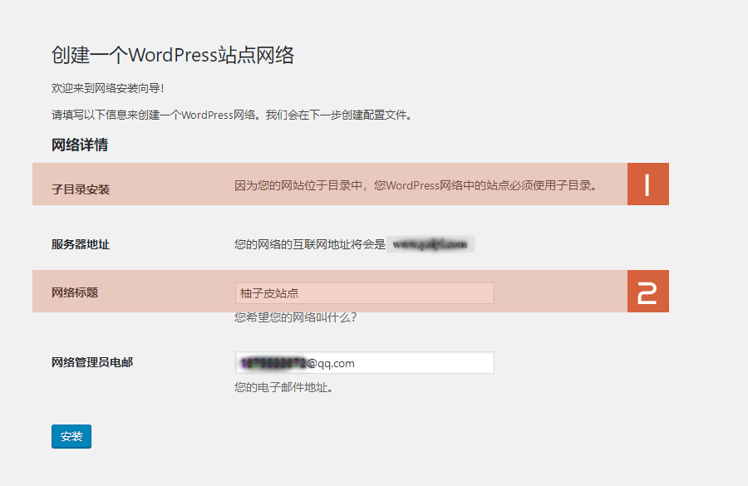
Task: Click the blurred server URL text
Action: pyautogui.click(x=431, y=244)
